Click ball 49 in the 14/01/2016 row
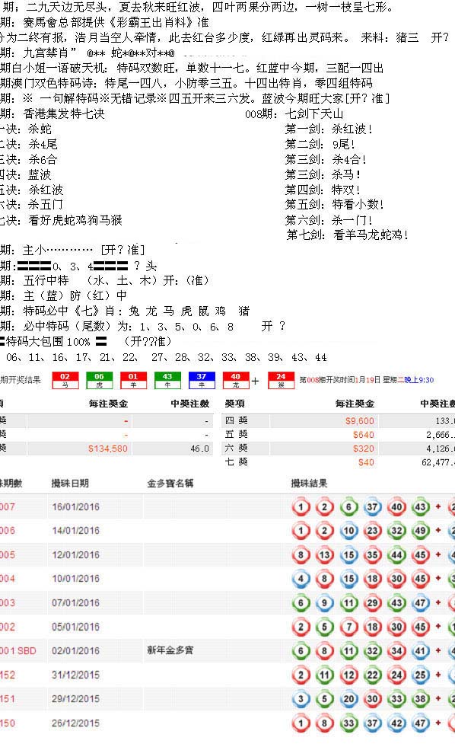The image size is (455, 744). click(421, 531)
